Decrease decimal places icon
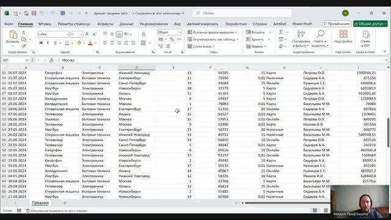Image resolution: width=391 pixels, height=220 pixels. click(x=168, y=46)
